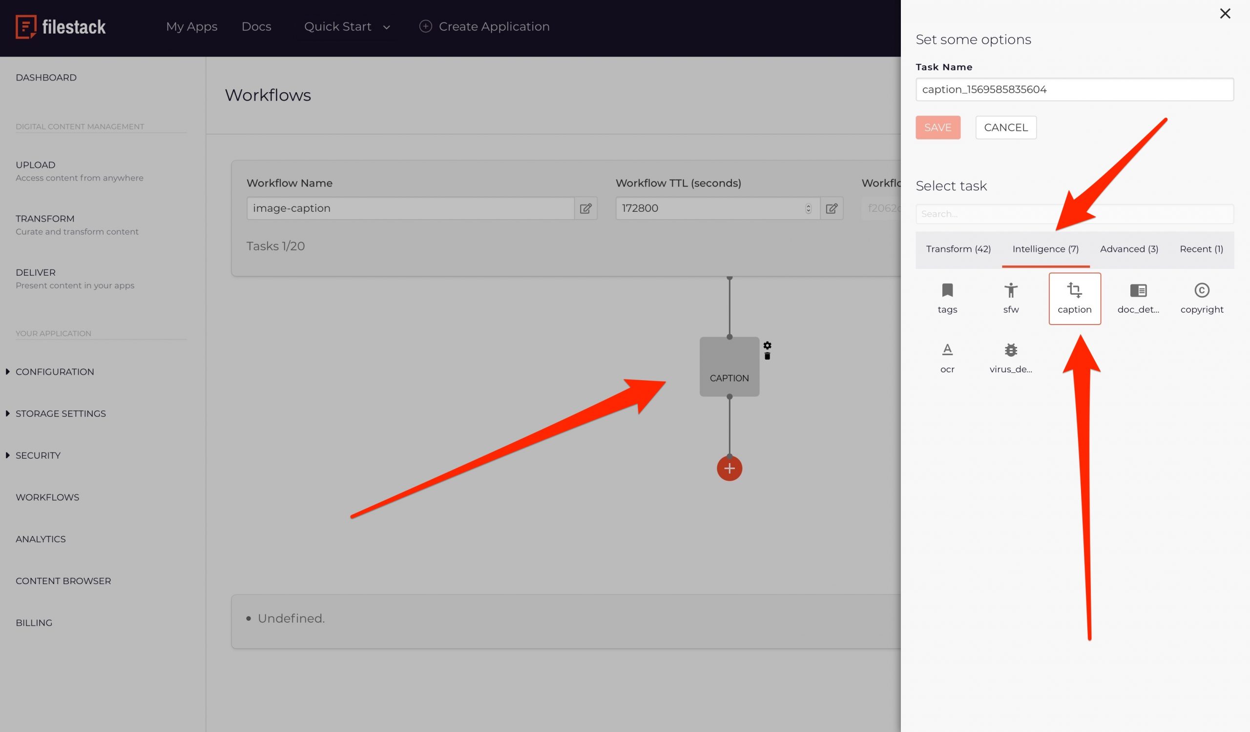Switch to the Intelligence (7) tab
The height and width of the screenshot is (732, 1250).
coord(1045,249)
